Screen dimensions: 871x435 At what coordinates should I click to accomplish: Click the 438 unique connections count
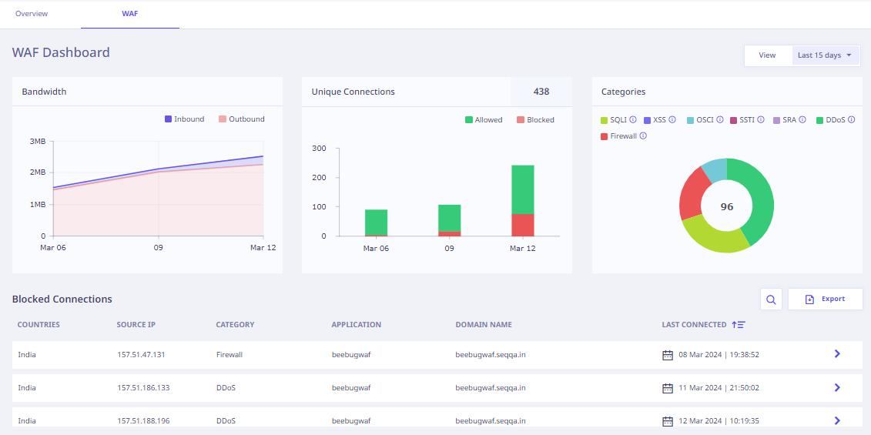coord(541,92)
